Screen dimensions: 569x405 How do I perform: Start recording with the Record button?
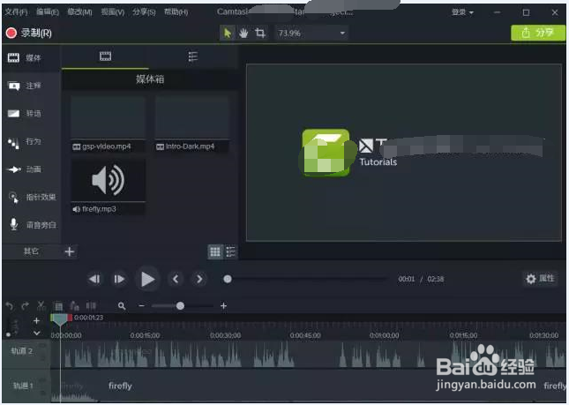pos(29,33)
